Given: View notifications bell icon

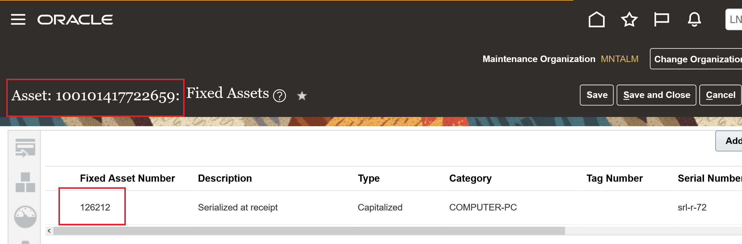Looking at the screenshot, I should (695, 20).
